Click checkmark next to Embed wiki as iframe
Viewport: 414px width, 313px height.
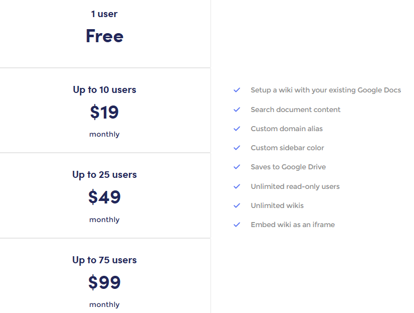click(237, 225)
